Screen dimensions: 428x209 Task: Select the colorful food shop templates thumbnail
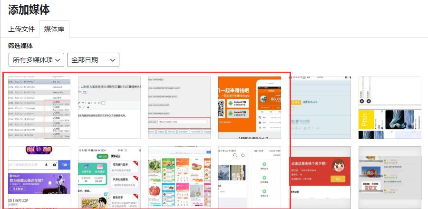point(179,178)
